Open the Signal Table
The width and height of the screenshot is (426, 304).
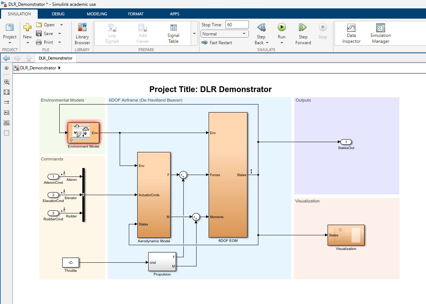[x=173, y=34]
